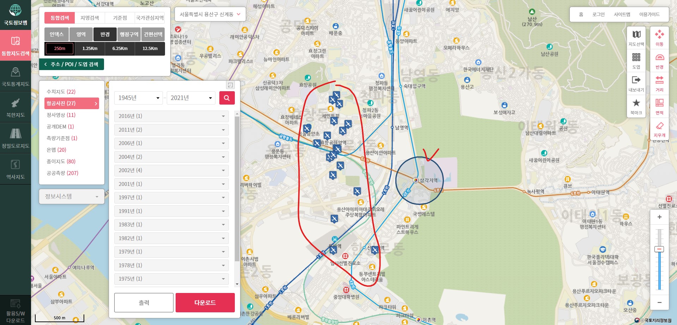Expand the 1975년 (1) row
Image resolution: width=677 pixels, height=325 pixels.
pos(171,279)
